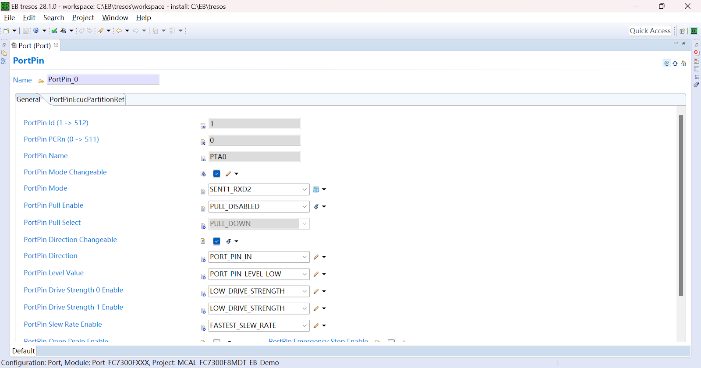Click the highlighter marker toolbar icon
Screen dimensions: 701x368
101,31
